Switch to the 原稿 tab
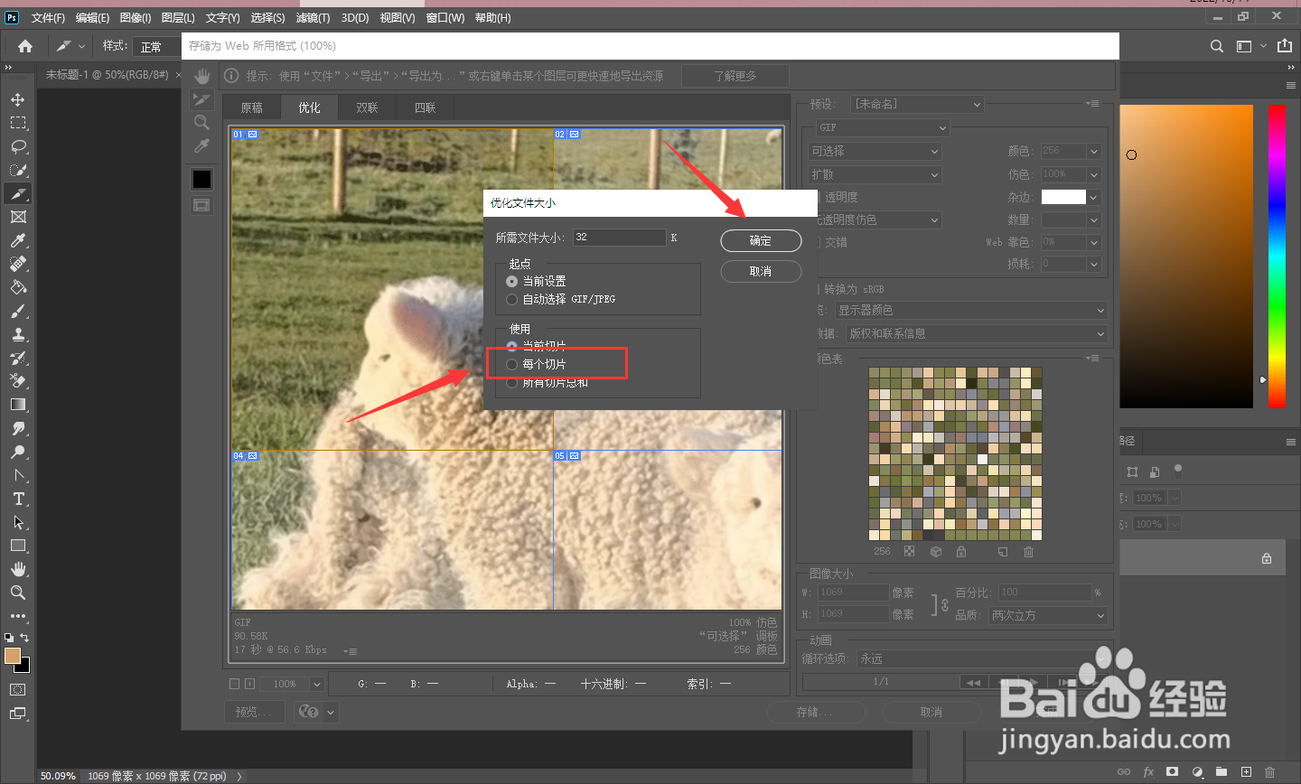The width and height of the screenshot is (1301, 784). tap(251, 107)
